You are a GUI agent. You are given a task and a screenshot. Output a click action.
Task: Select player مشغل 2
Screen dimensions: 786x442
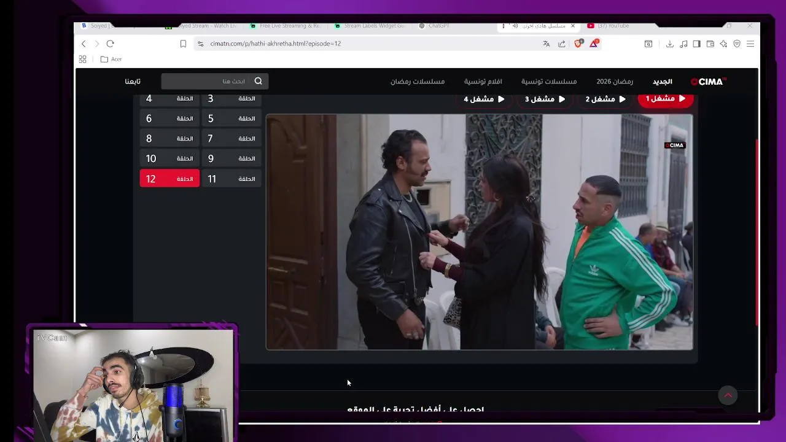(605, 99)
